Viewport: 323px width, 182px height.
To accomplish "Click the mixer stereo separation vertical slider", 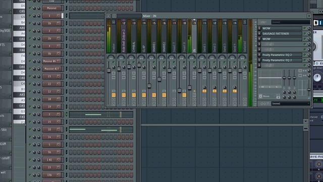I will coord(309,89).
